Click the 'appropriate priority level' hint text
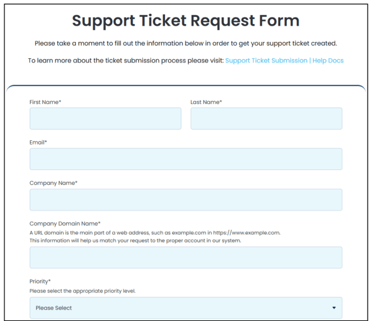 (x=82, y=291)
